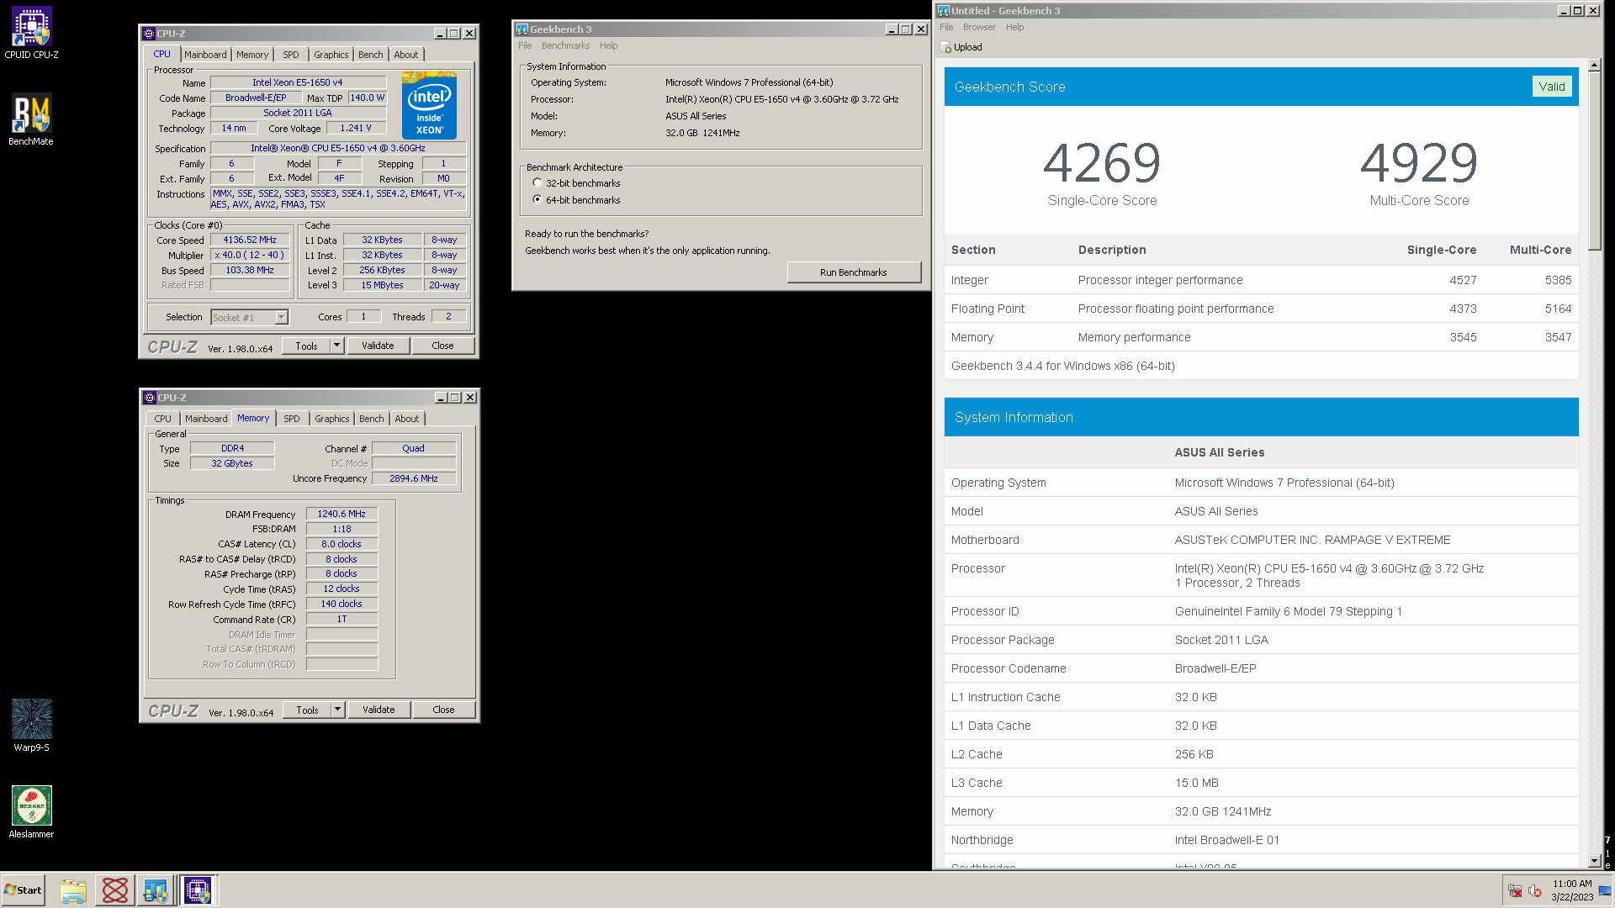
Task: Click the top CPU-Z window title icon
Action: (149, 34)
